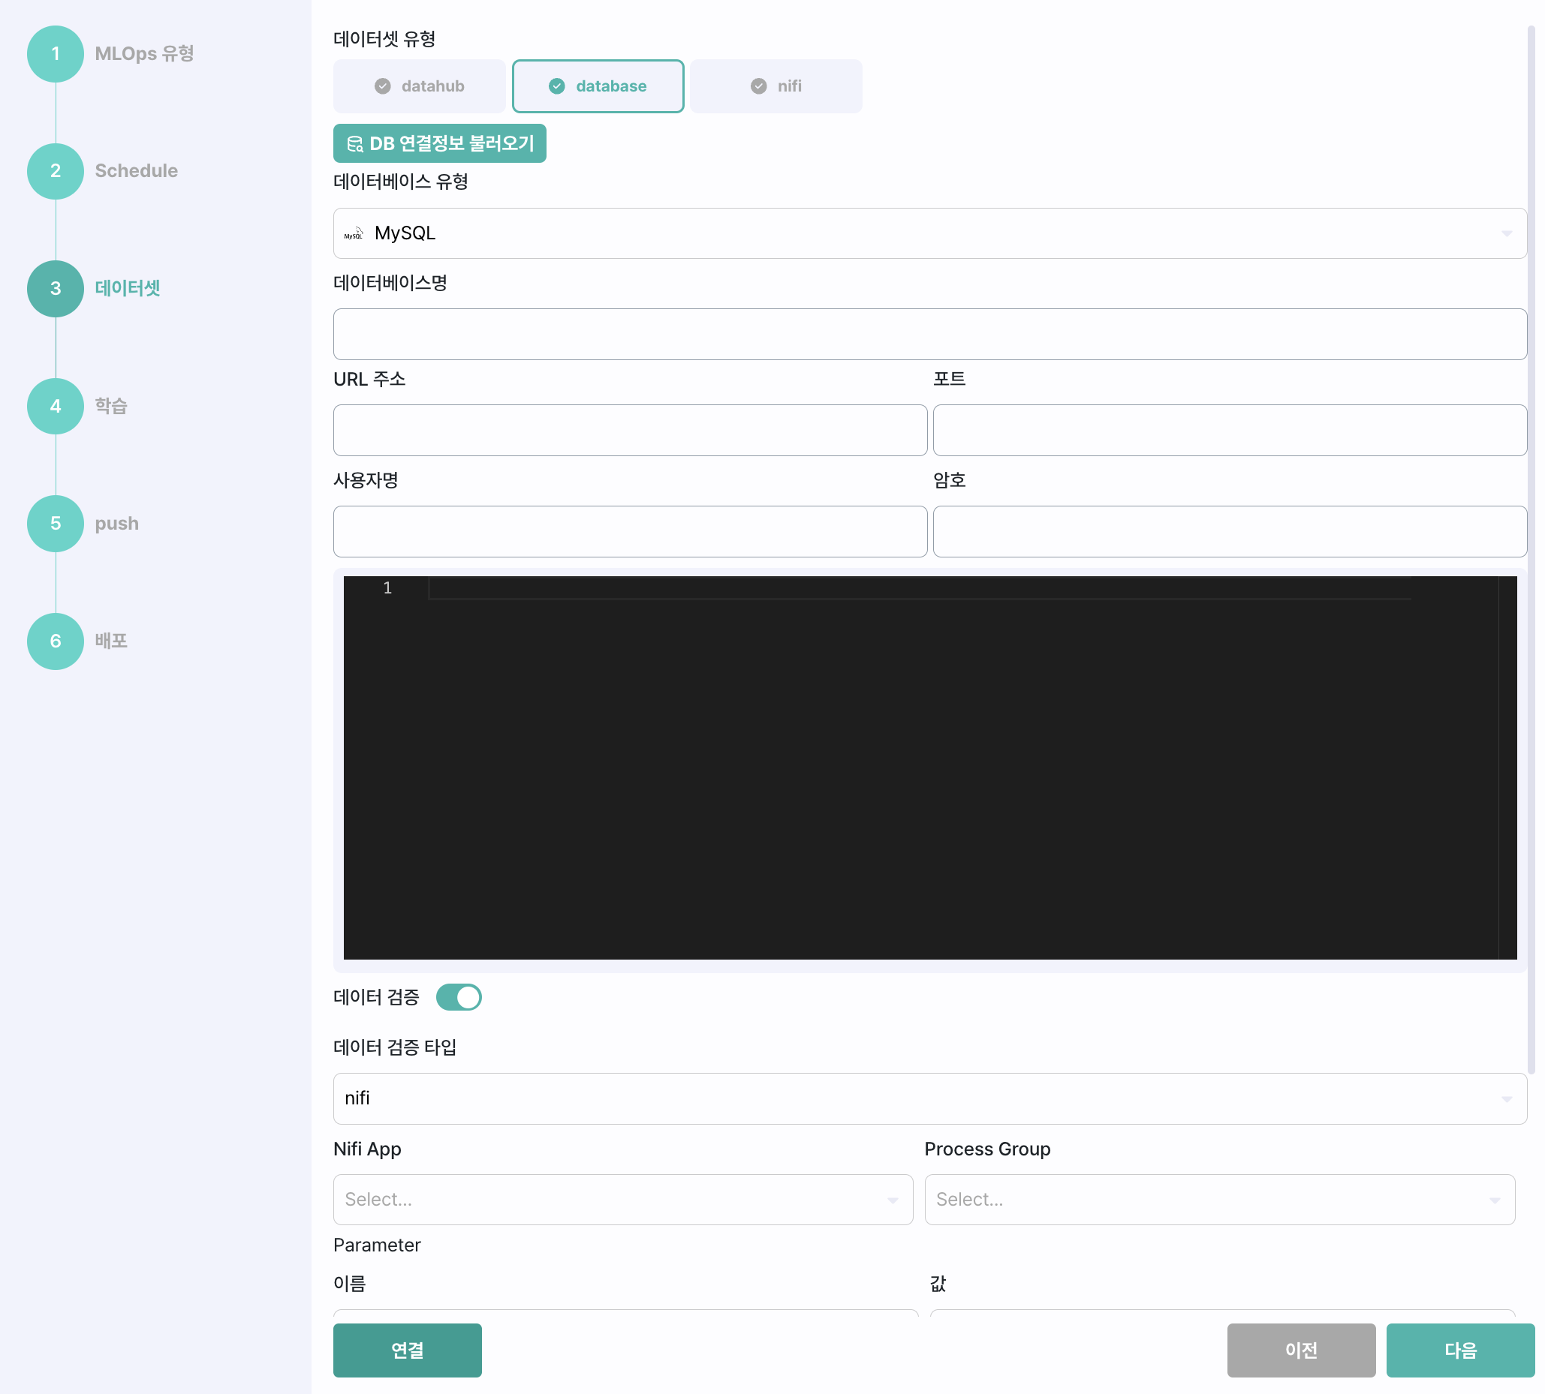Click the step 3 데이터셋 circle icon

[x=56, y=289]
